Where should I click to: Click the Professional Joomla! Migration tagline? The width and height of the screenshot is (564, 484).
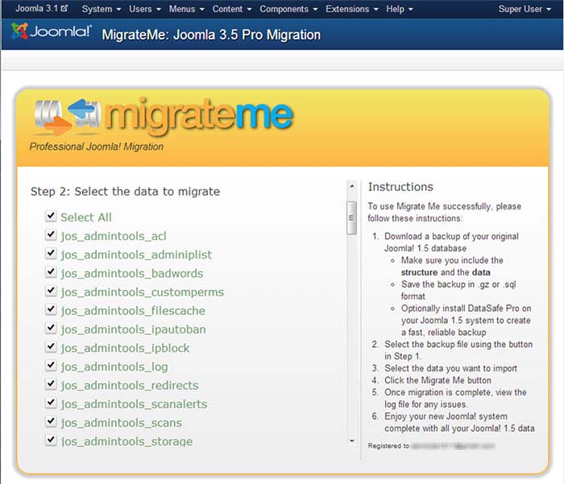point(97,147)
